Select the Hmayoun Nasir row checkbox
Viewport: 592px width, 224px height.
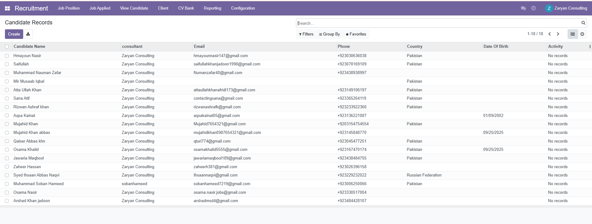(x=7, y=56)
